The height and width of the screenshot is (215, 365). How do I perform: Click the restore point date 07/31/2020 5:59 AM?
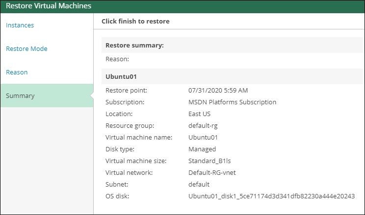coord(218,91)
